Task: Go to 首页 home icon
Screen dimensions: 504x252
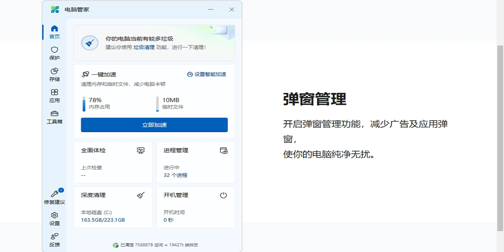Action: click(x=54, y=31)
